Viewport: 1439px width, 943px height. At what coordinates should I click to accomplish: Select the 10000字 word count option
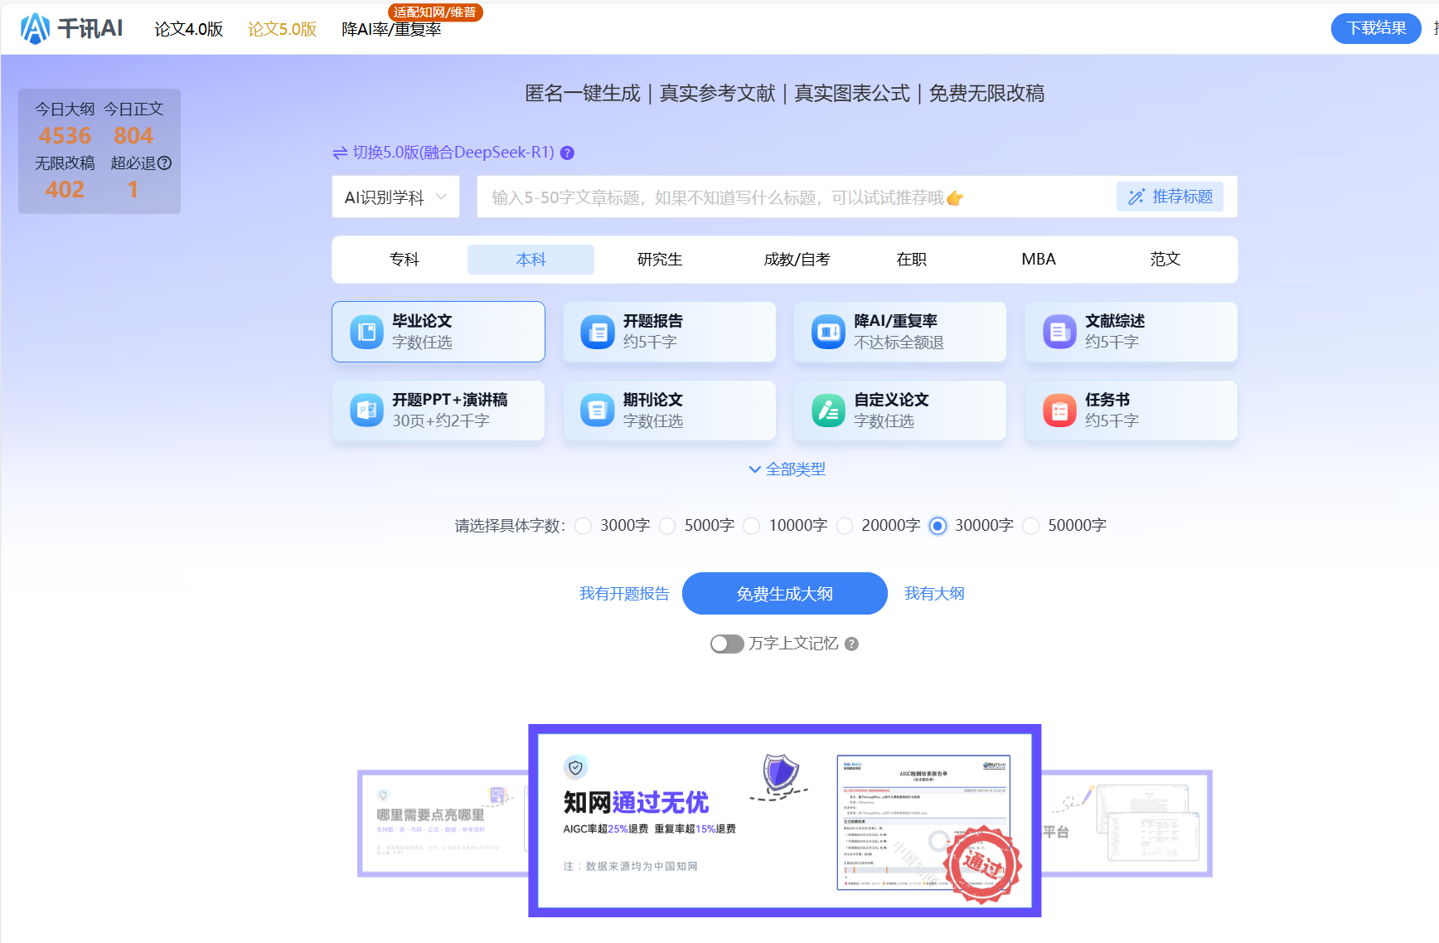(752, 526)
